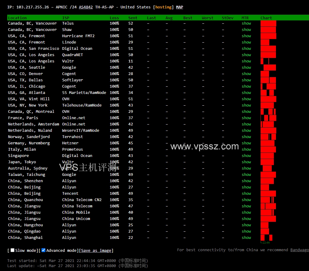Show MTR for Sandefjord Terrahost
309x271 pixels.
[246, 137]
